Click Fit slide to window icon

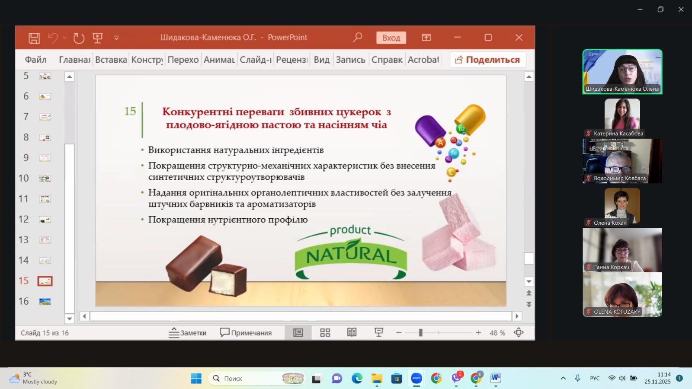click(x=519, y=332)
